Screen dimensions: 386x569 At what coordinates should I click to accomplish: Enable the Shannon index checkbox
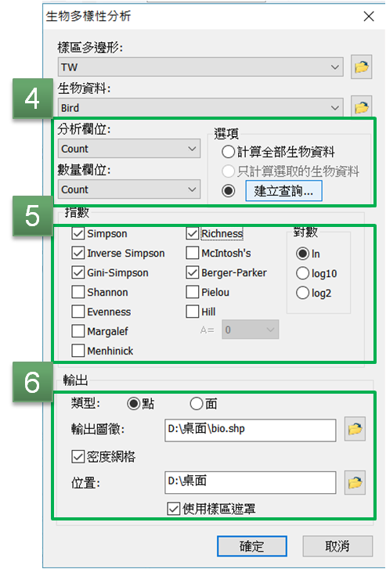point(78,292)
